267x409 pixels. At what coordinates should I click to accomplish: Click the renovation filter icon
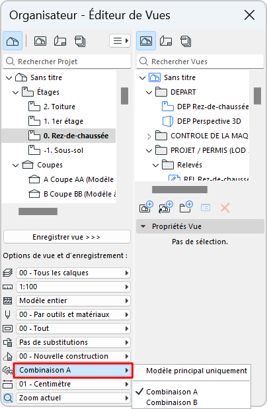coord(8,356)
